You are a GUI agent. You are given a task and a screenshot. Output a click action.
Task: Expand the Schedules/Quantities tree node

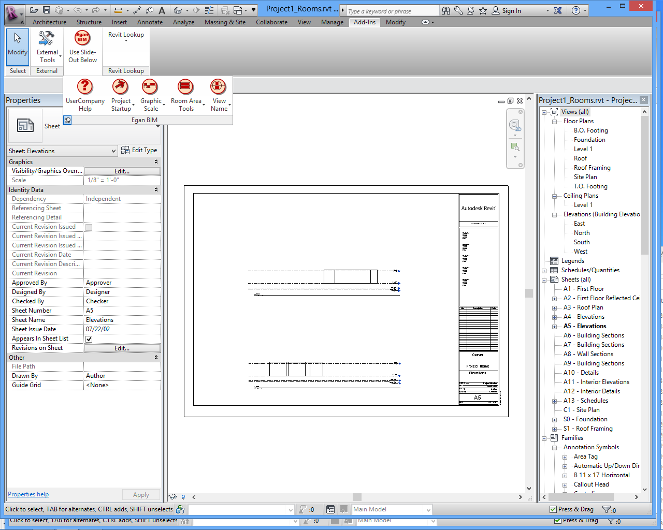(544, 271)
